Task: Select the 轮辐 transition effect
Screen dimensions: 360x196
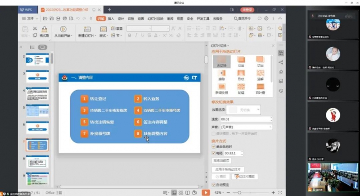Action: click(x=241, y=89)
